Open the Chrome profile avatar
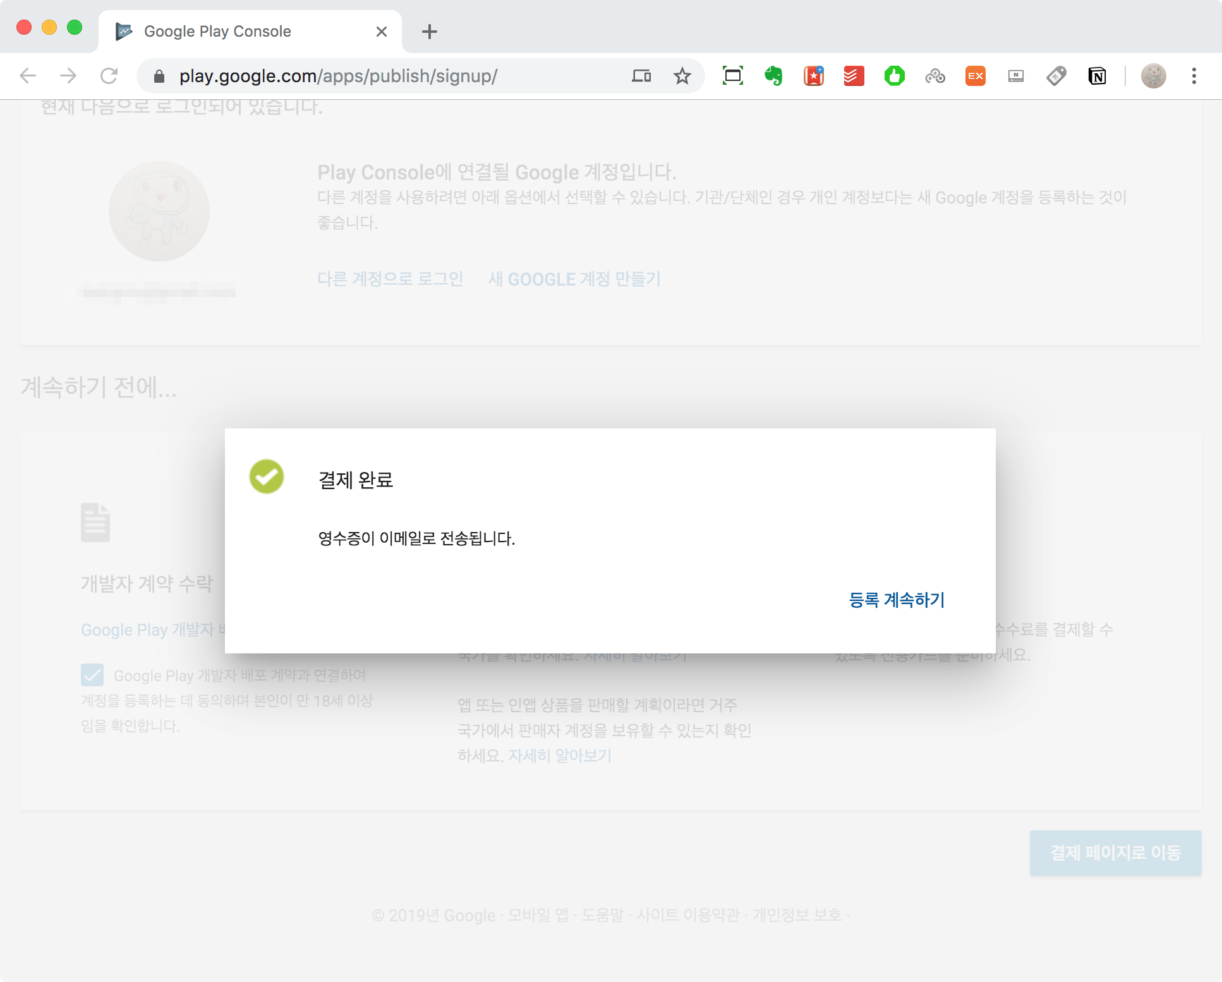Viewport: 1222px width, 982px height. click(x=1153, y=76)
